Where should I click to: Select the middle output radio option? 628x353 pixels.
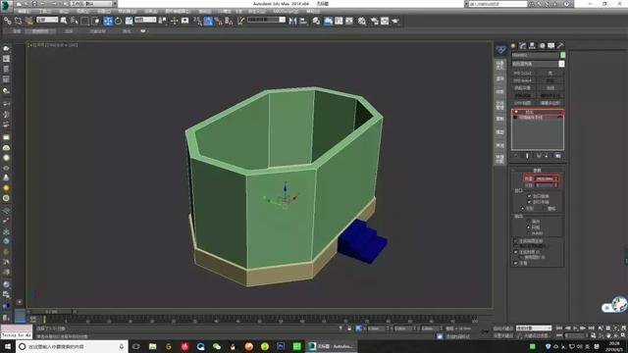pyautogui.click(x=528, y=227)
